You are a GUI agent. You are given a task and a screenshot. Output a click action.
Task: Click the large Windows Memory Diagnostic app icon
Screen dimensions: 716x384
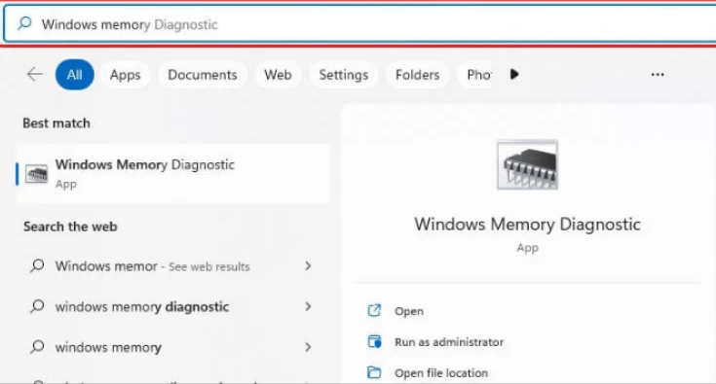(527, 164)
